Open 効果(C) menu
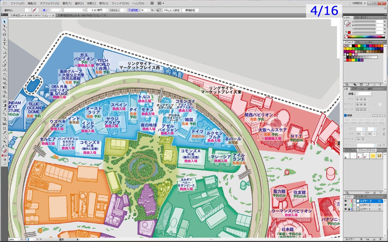 pyautogui.click(x=92, y=3)
